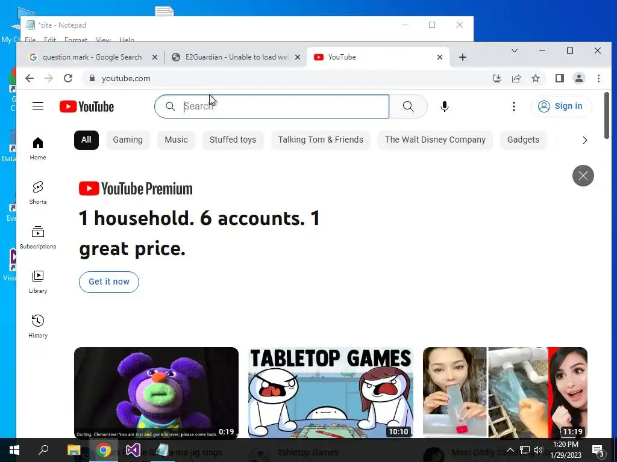Start voice search with the microphone icon

444,106
